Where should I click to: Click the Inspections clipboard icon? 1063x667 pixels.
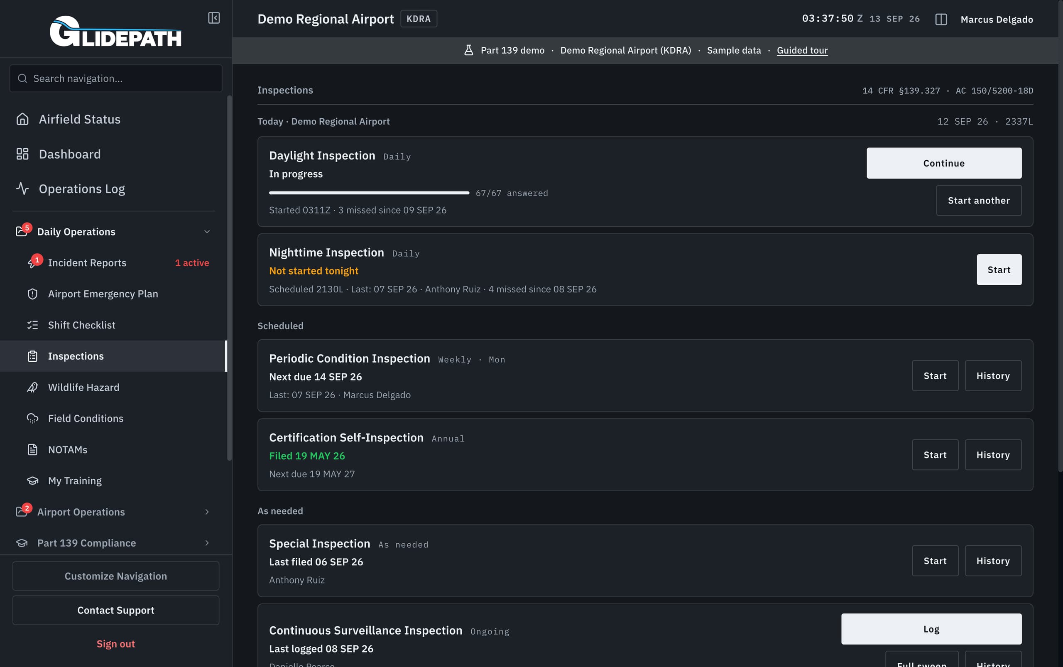point(33,356)
